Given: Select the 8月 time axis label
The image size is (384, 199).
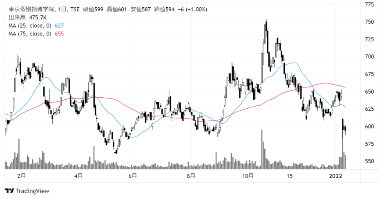Looking at the screenshot, I should tap(191, 176).
